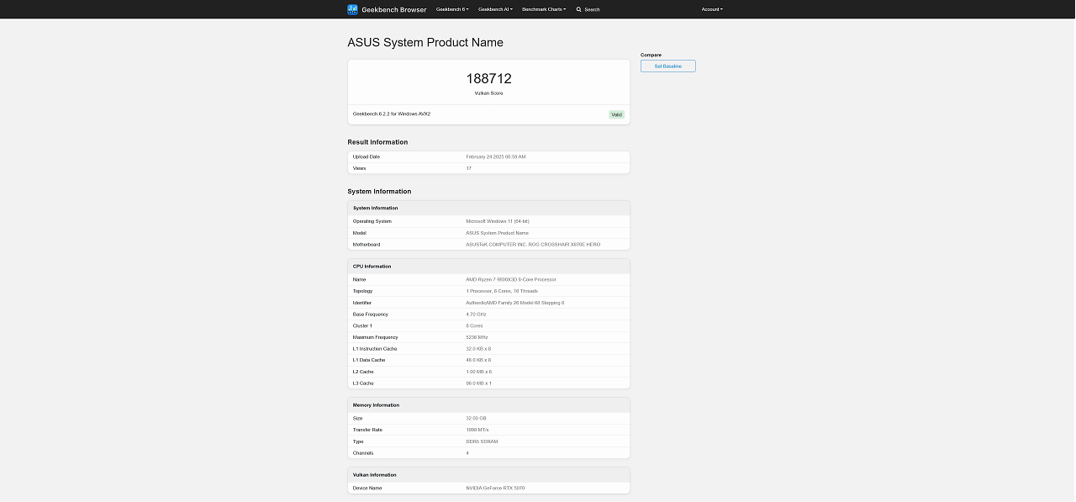Click L1 Data Cache value 48.0 KB x 8
Image resolution: width=1076 pixels, height=502 pixels.
[478, 360]
